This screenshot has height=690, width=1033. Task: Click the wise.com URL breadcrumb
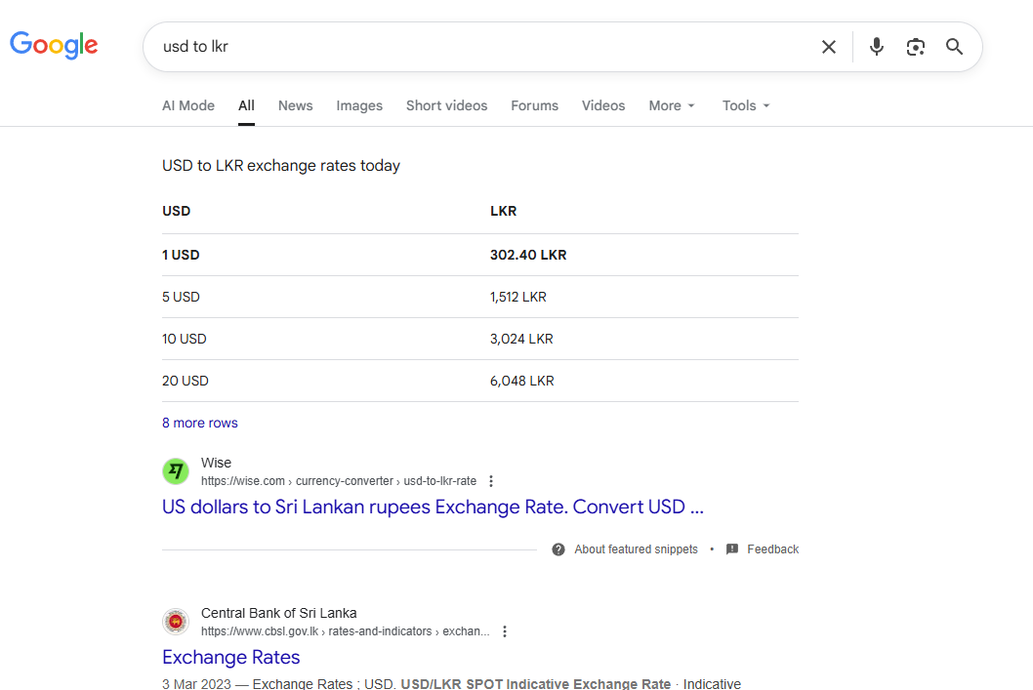(x=339, y=481)
